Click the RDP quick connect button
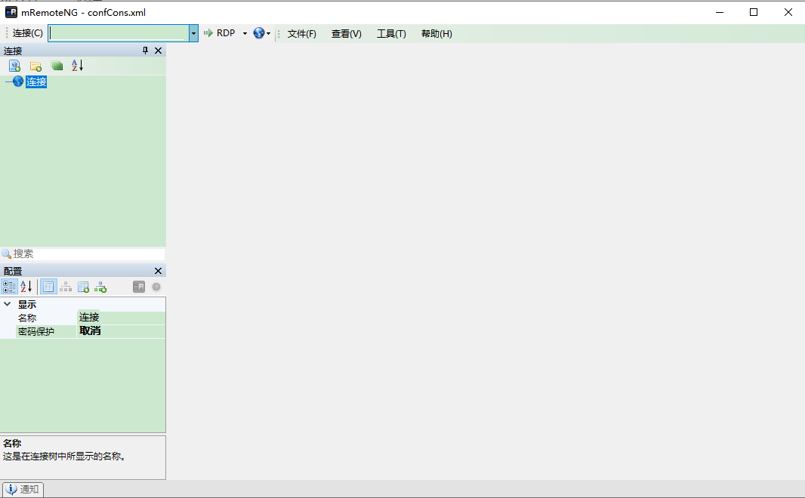 pos(220,33)
